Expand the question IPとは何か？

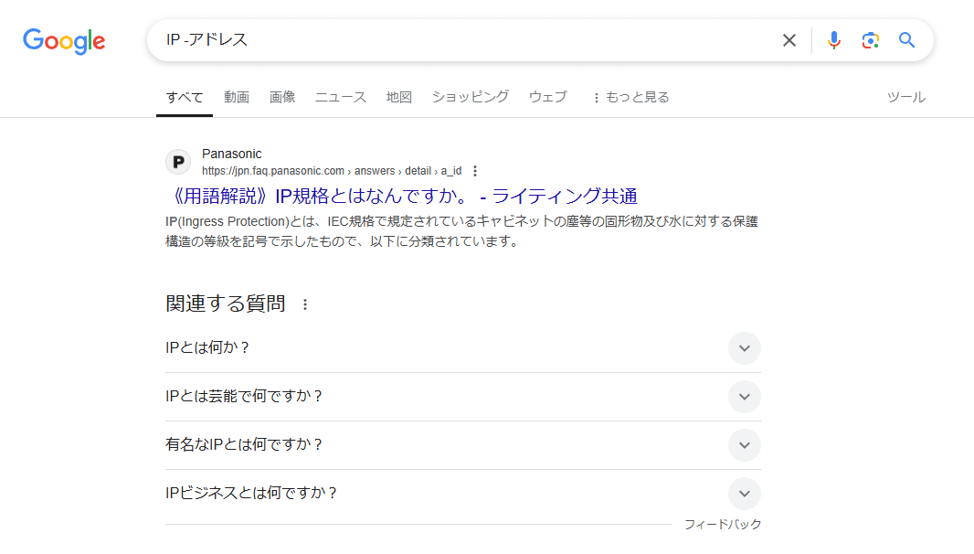click(462, 348)
